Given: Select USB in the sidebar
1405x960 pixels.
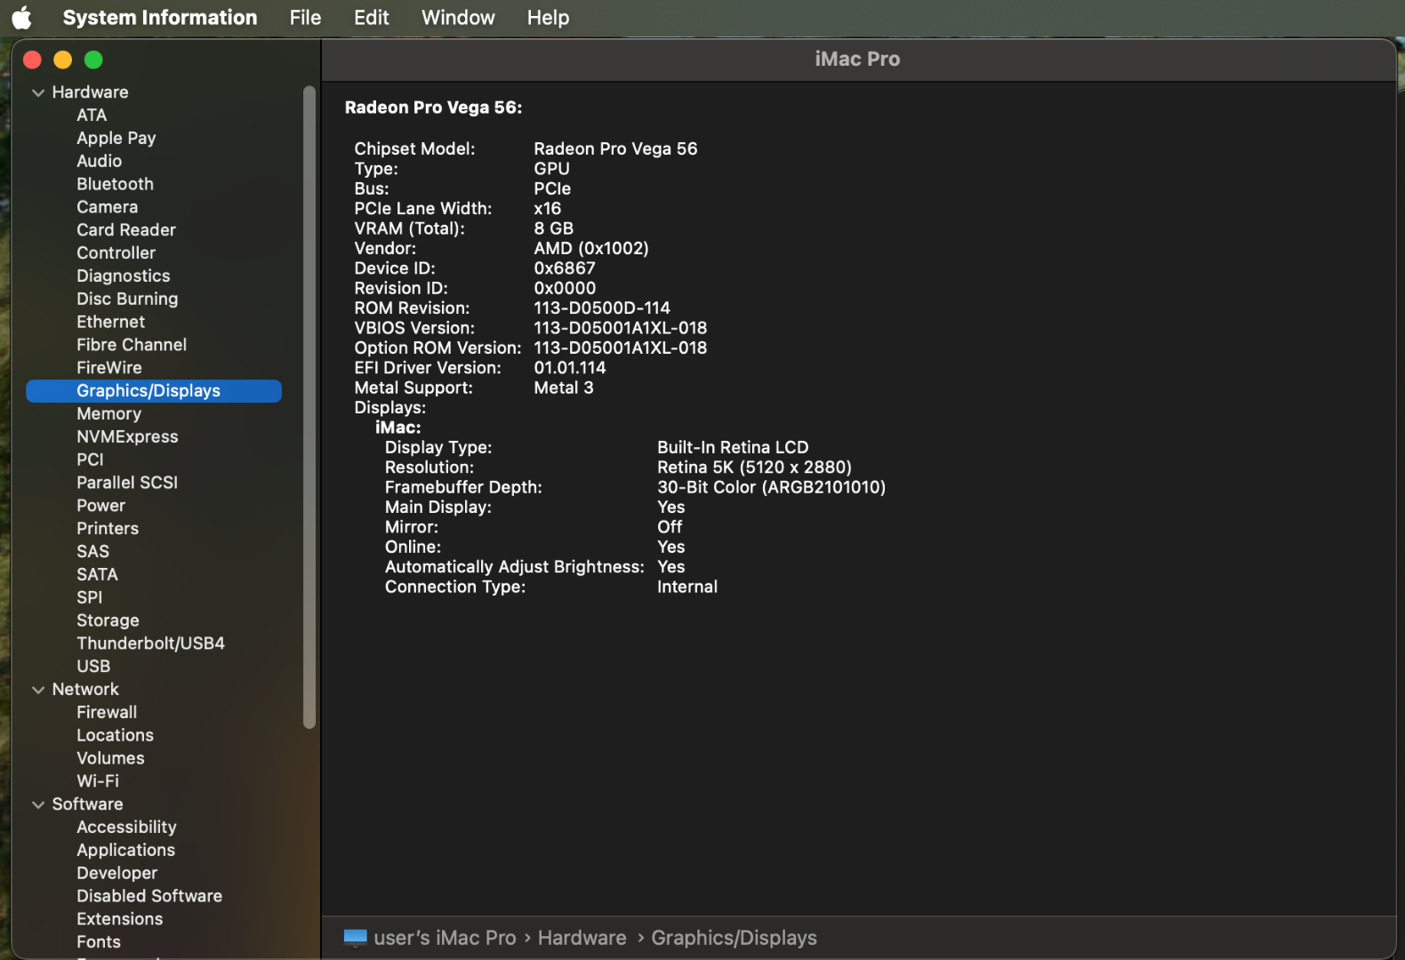Looking at the screenshot, I should [93, 667].
